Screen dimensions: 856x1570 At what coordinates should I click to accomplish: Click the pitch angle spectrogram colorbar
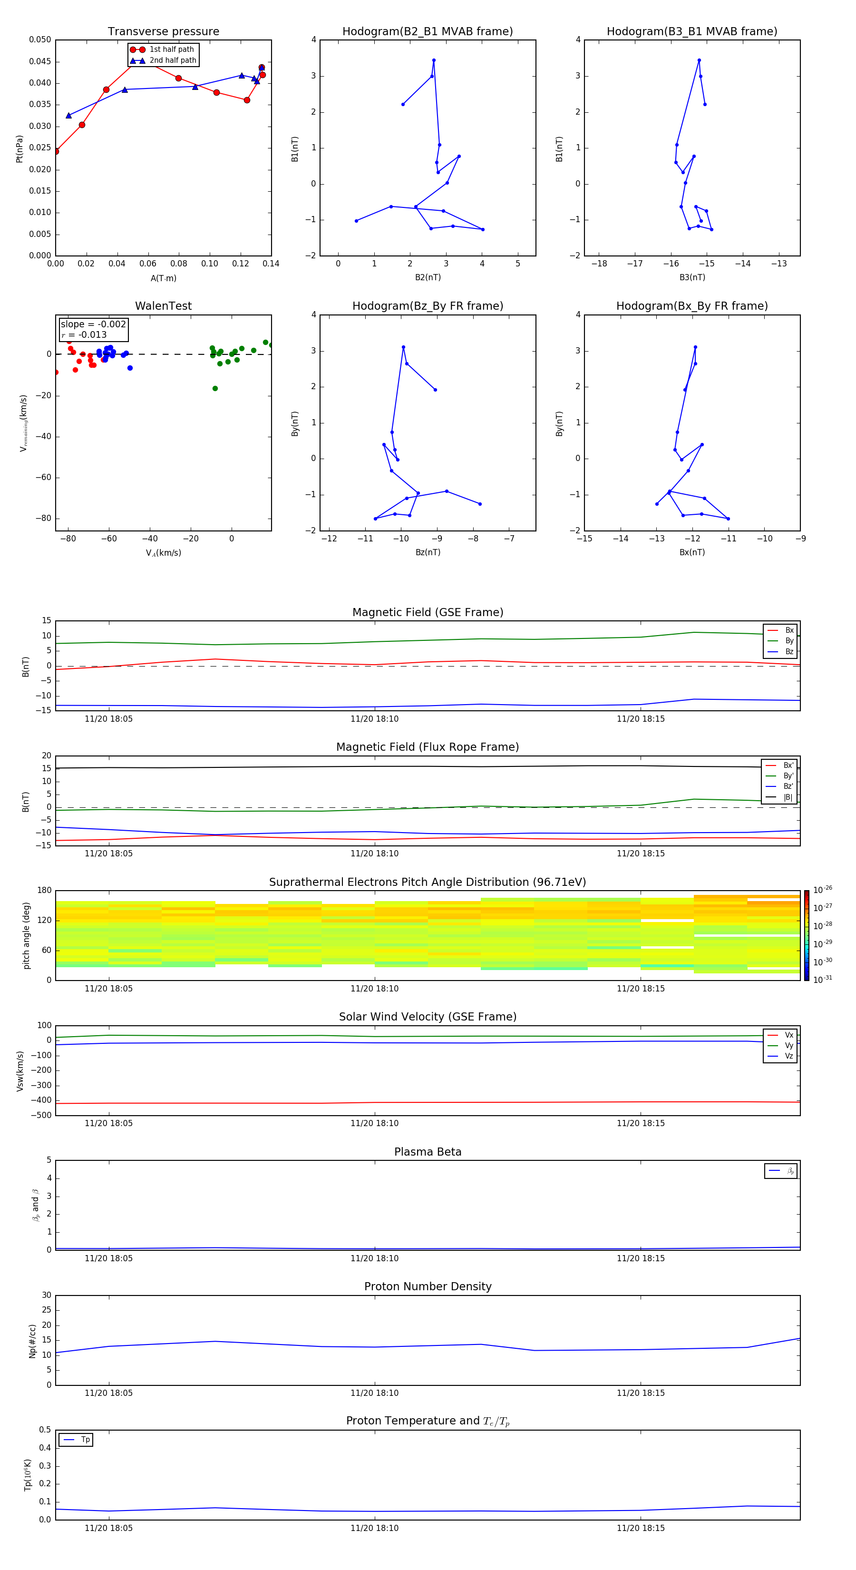[806, 935]
